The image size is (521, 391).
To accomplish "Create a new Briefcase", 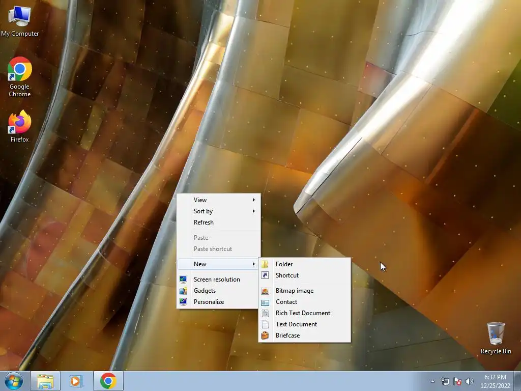I will pyautogui.click(x=304, y=336).
